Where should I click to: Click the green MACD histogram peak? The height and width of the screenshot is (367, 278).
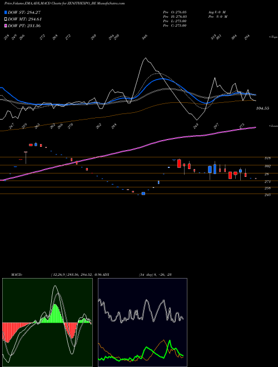[55, 313]
